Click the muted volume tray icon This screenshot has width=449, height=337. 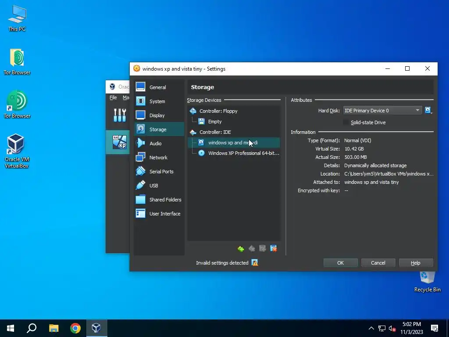(x=392, y=328)
